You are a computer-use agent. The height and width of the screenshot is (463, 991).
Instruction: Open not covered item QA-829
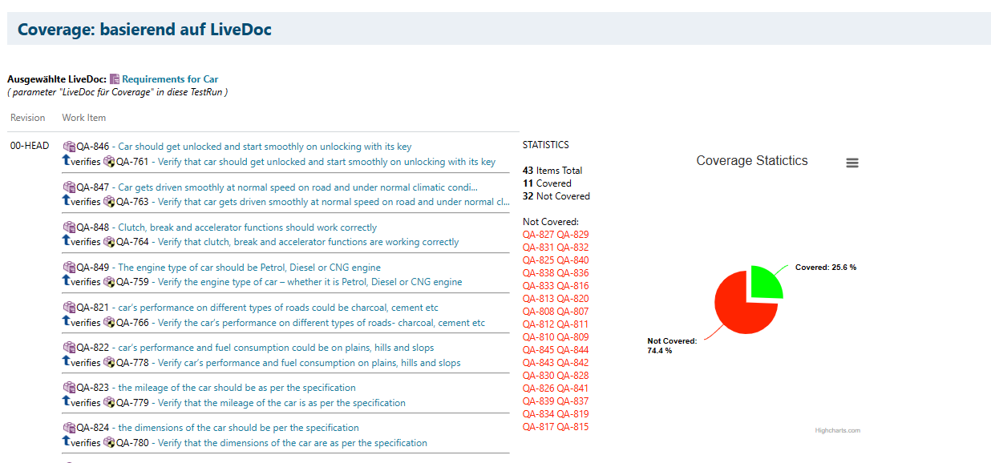(573, 235)
